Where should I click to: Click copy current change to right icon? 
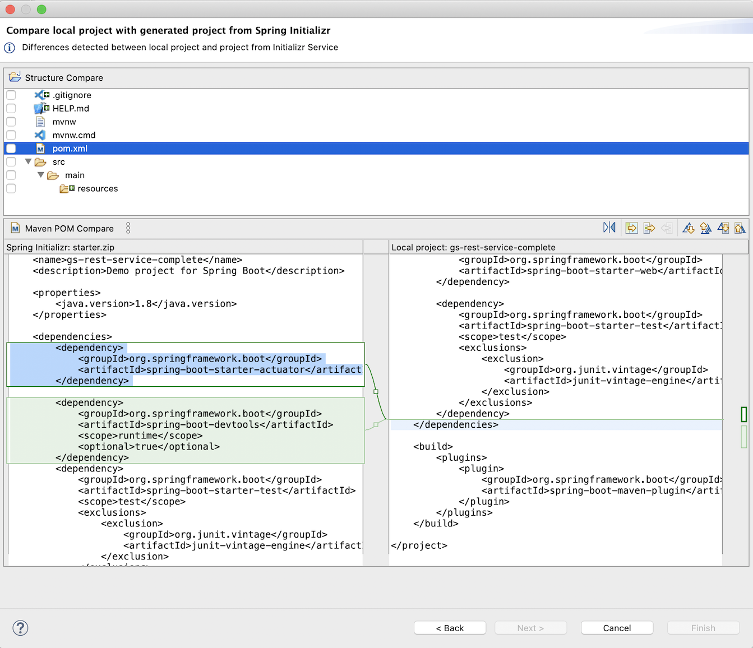[649, 228]
